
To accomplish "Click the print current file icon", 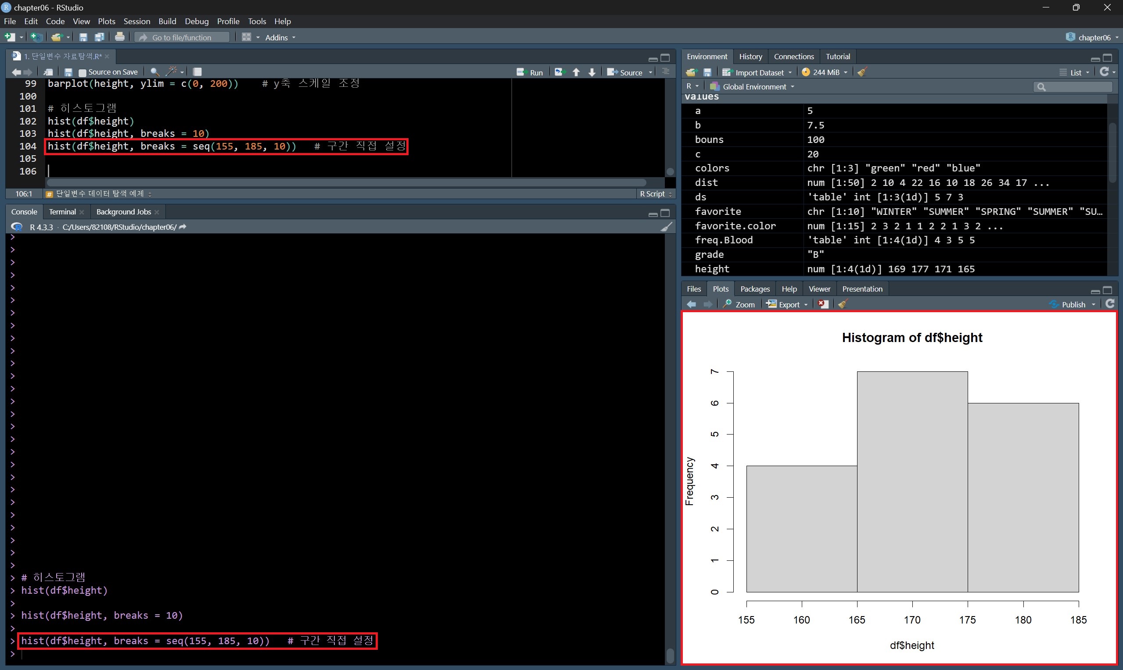I will [120, 37].
